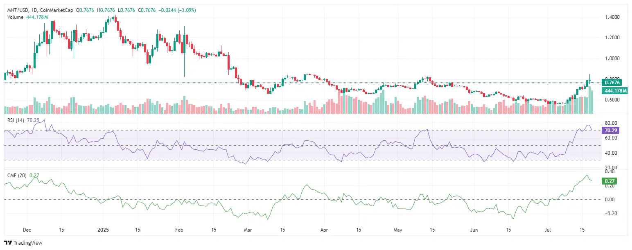632x250 pixels.
Task: Click the 1.4000 price axis label
Action: (x=612, y=17)
